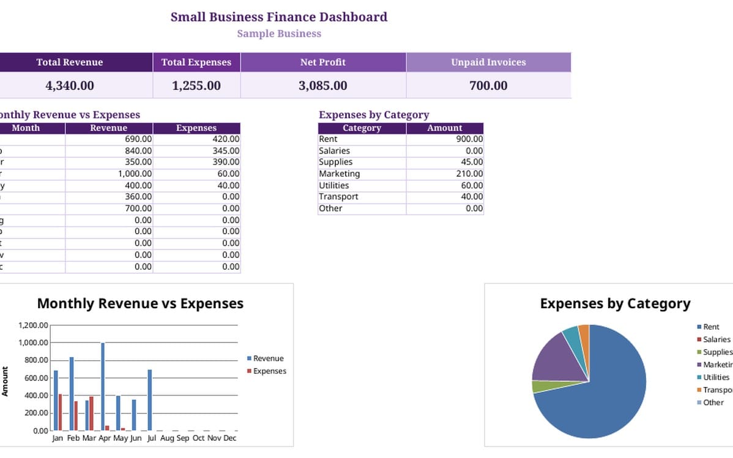The width and height of the screenshot is (733, 458).
Task: Select the Revenue legend entry in bar chart
Action: (x=266, y=358)
